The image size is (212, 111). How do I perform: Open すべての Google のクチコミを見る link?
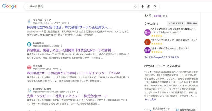162,57
